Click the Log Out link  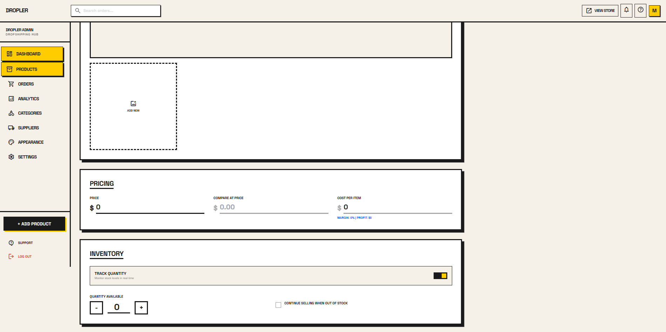pyautogui.click(x=25, y=257)
